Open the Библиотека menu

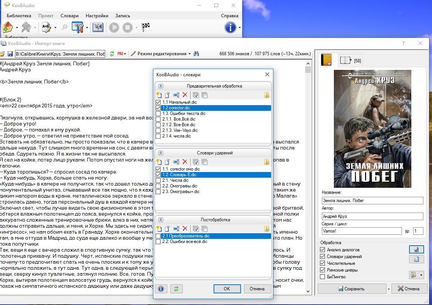click(x=19, y=16)
